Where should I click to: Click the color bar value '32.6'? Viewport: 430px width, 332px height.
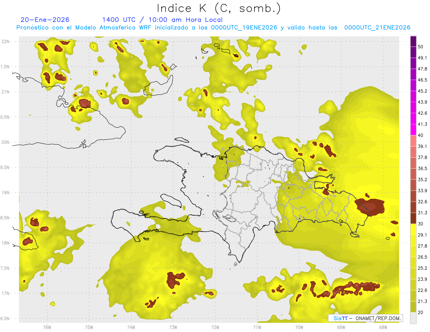tap(422, 202)
